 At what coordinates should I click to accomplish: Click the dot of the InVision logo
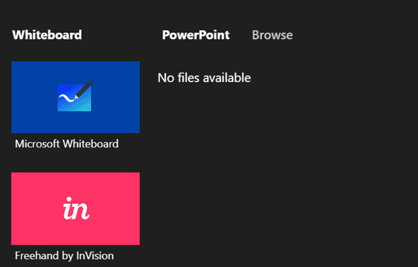[69, 199]
